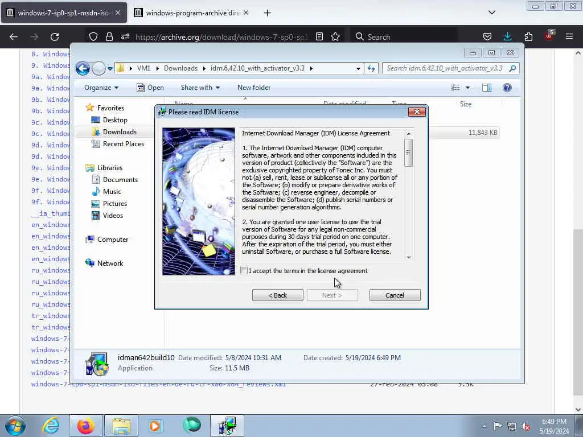This screenshot has width=583, height=437.
Task: Click the volume icon in system tray
Action: (x=525, y=426)
